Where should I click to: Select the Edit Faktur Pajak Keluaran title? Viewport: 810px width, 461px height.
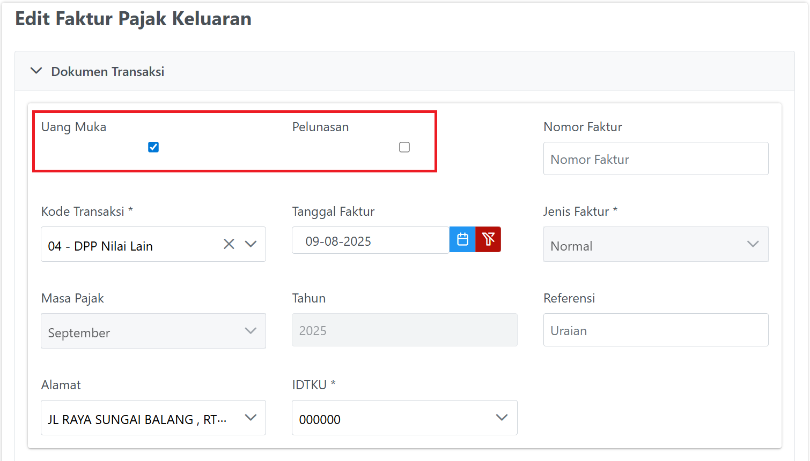point(134,19)
